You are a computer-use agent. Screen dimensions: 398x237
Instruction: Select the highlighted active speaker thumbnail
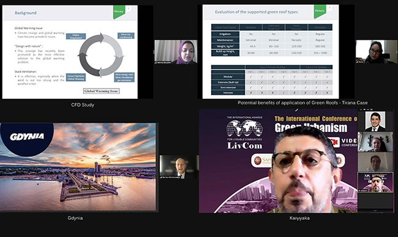coord(375,182)
